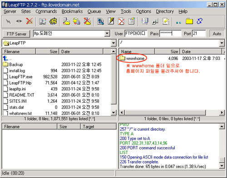Click the lightning page toolbar icon
The image size is (227, 178).
coord(166,21)
